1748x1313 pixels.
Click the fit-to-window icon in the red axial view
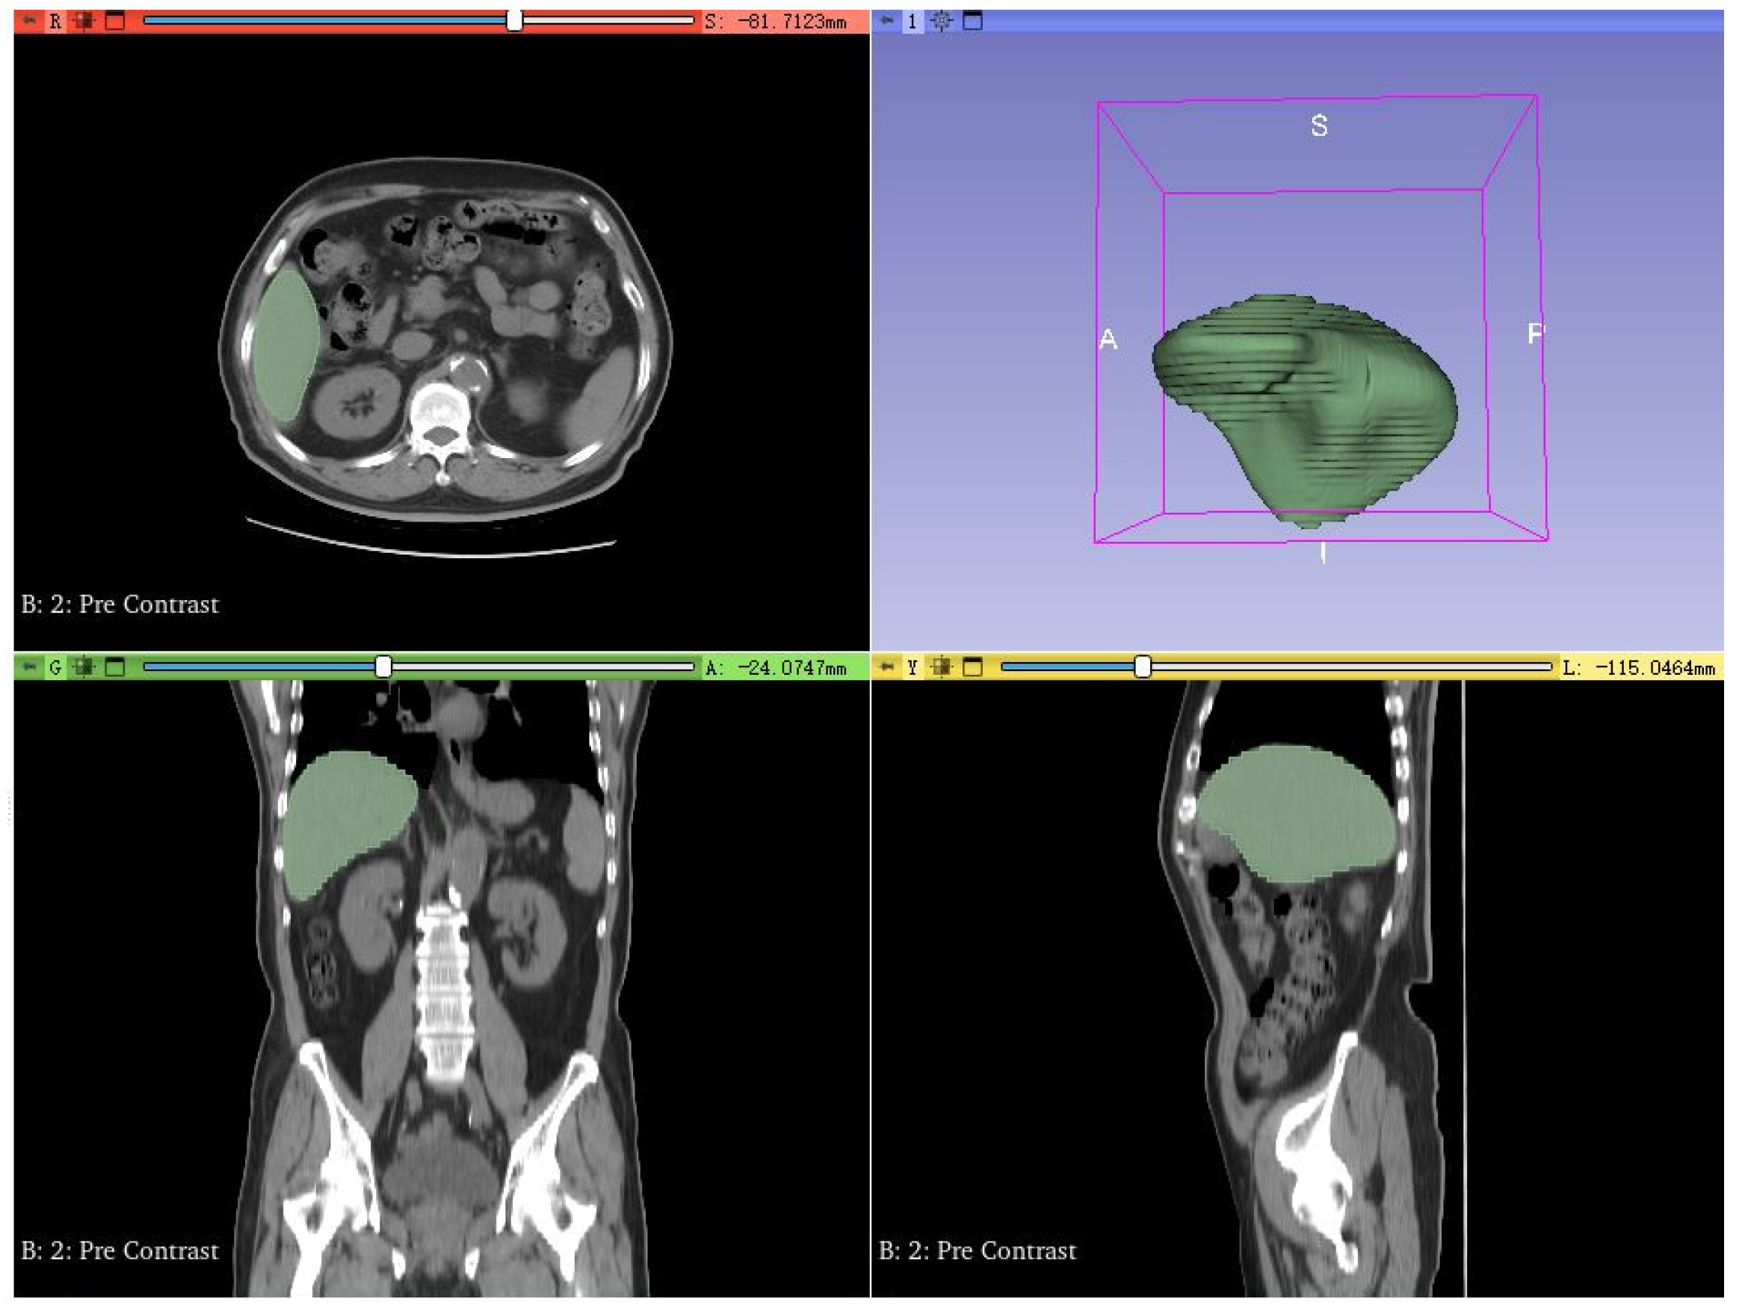point(84,20)
